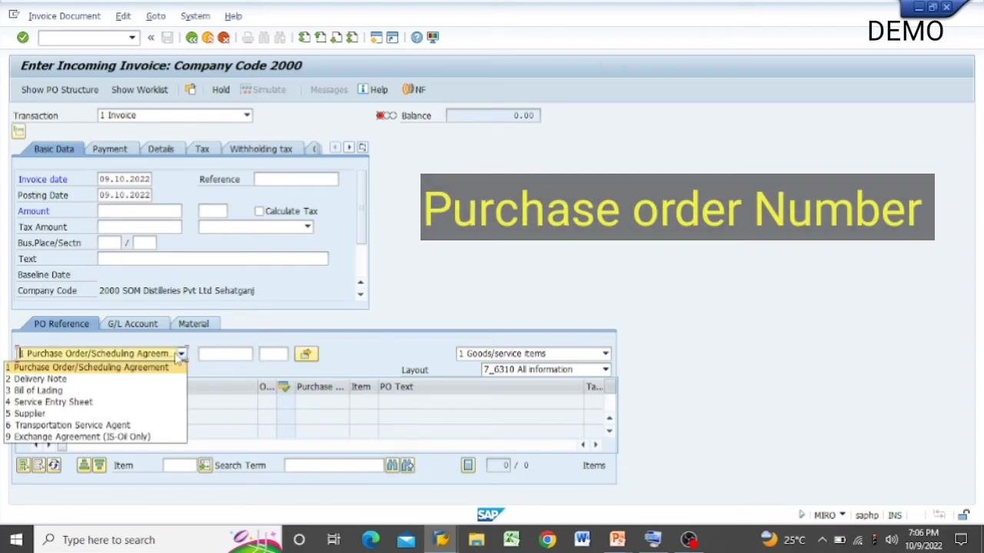Click the More Allocation Criteria icon

pyautogui.click(x=306, y=354)
